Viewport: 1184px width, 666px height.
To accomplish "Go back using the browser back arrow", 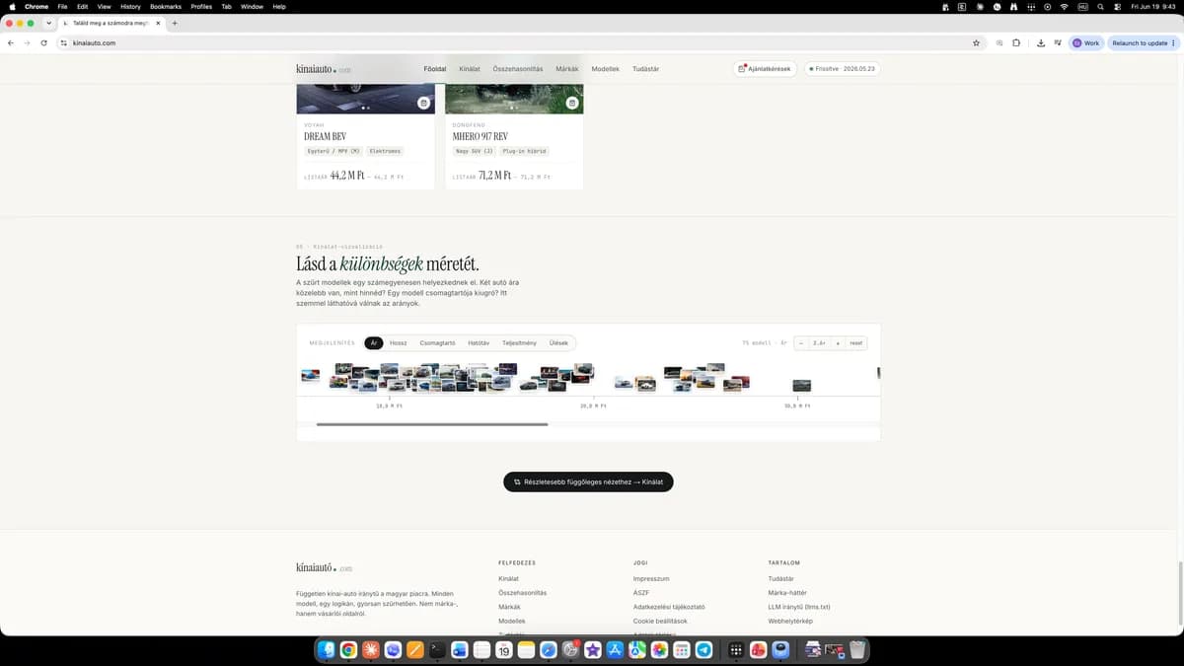I will (x=11, y=43).
